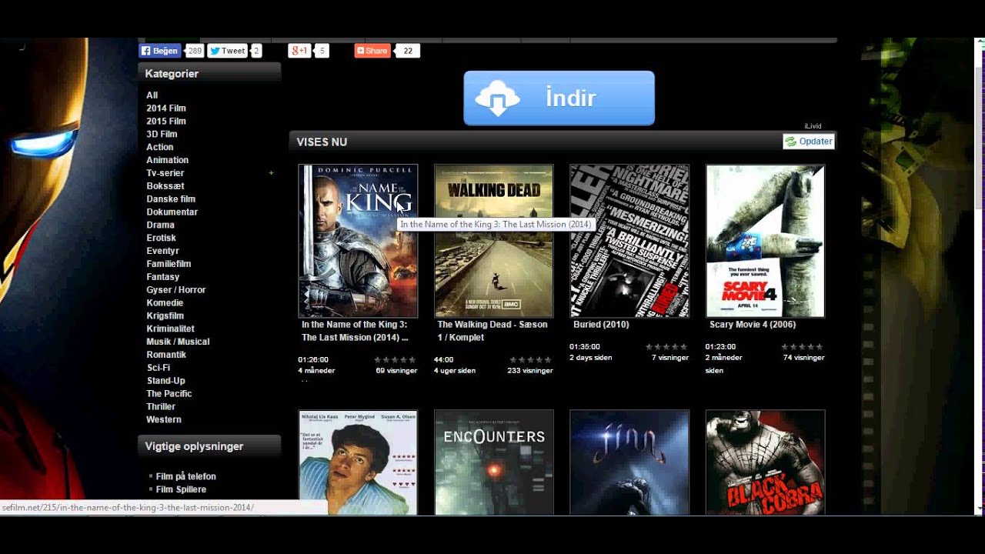985x554 pixels.
Task: Select the All category
Action: [x=152, y=95]
